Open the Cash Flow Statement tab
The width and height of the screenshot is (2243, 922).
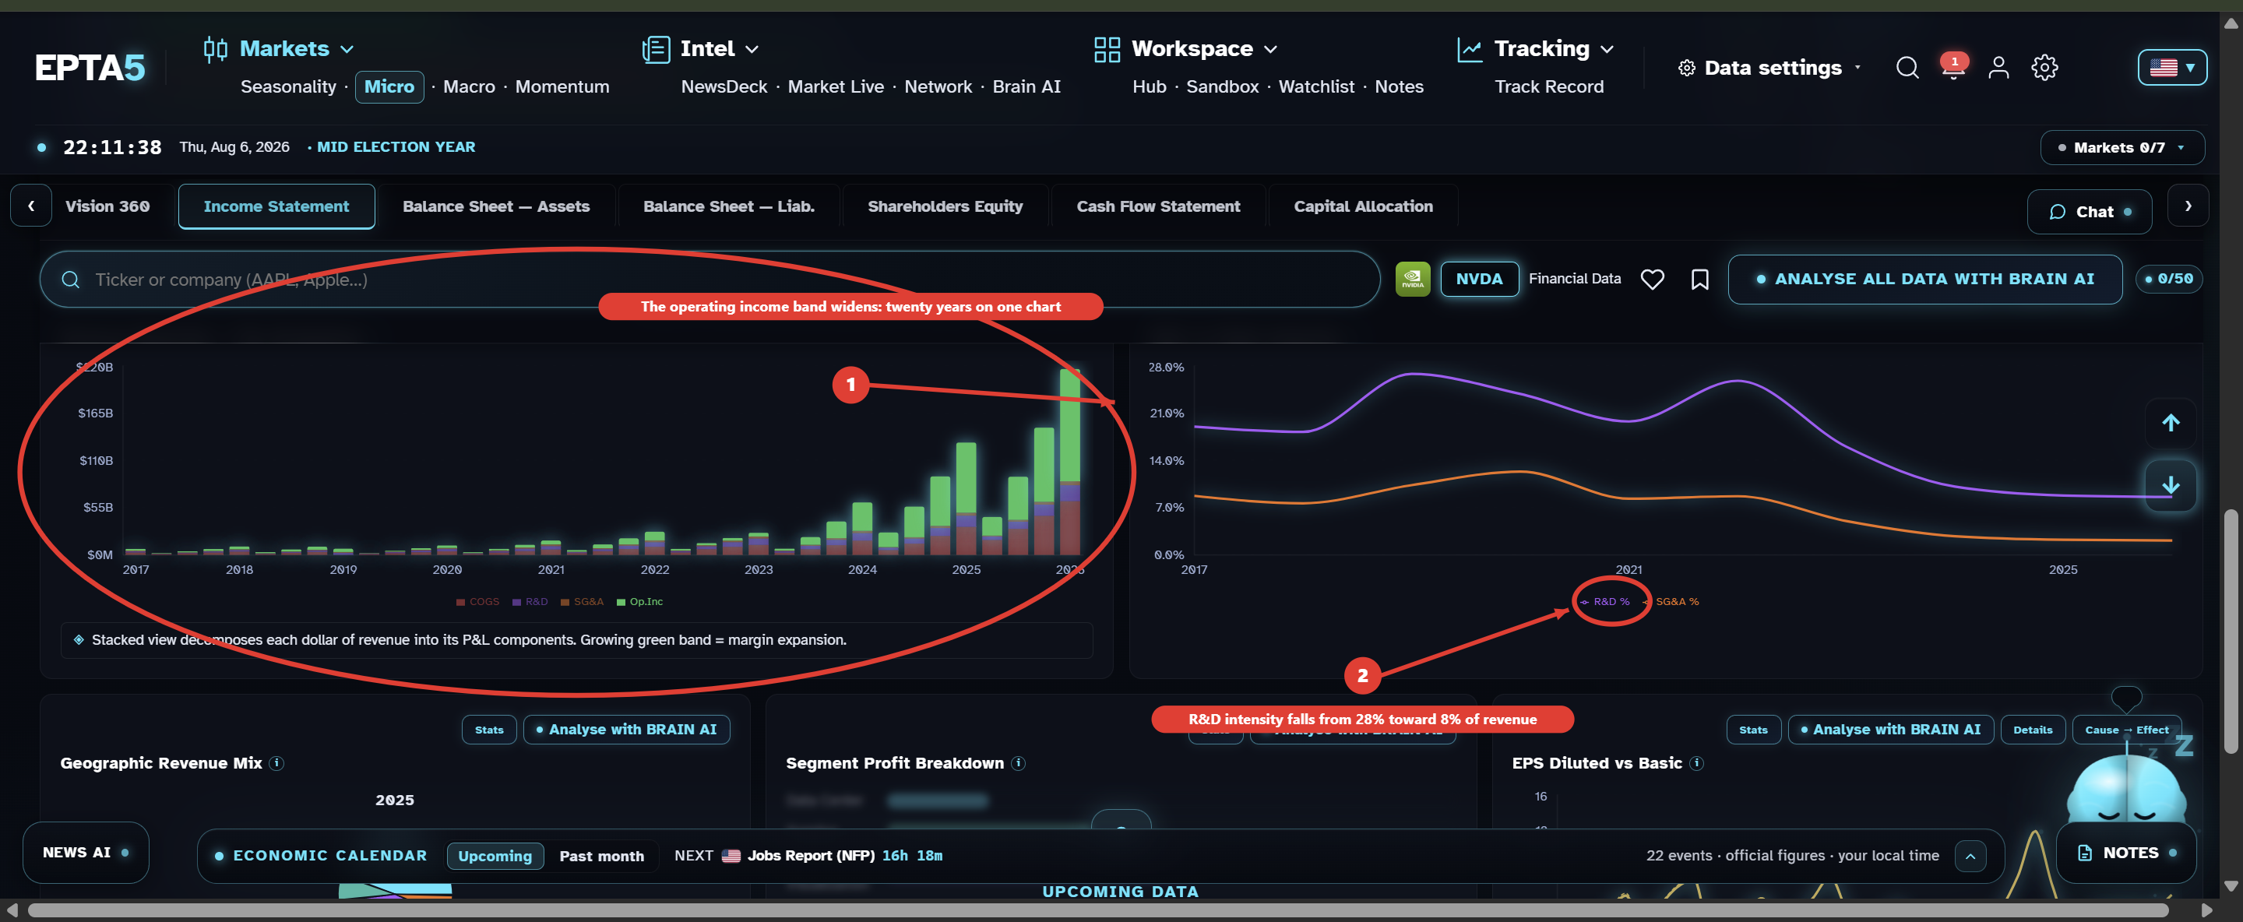(1158, 206)
